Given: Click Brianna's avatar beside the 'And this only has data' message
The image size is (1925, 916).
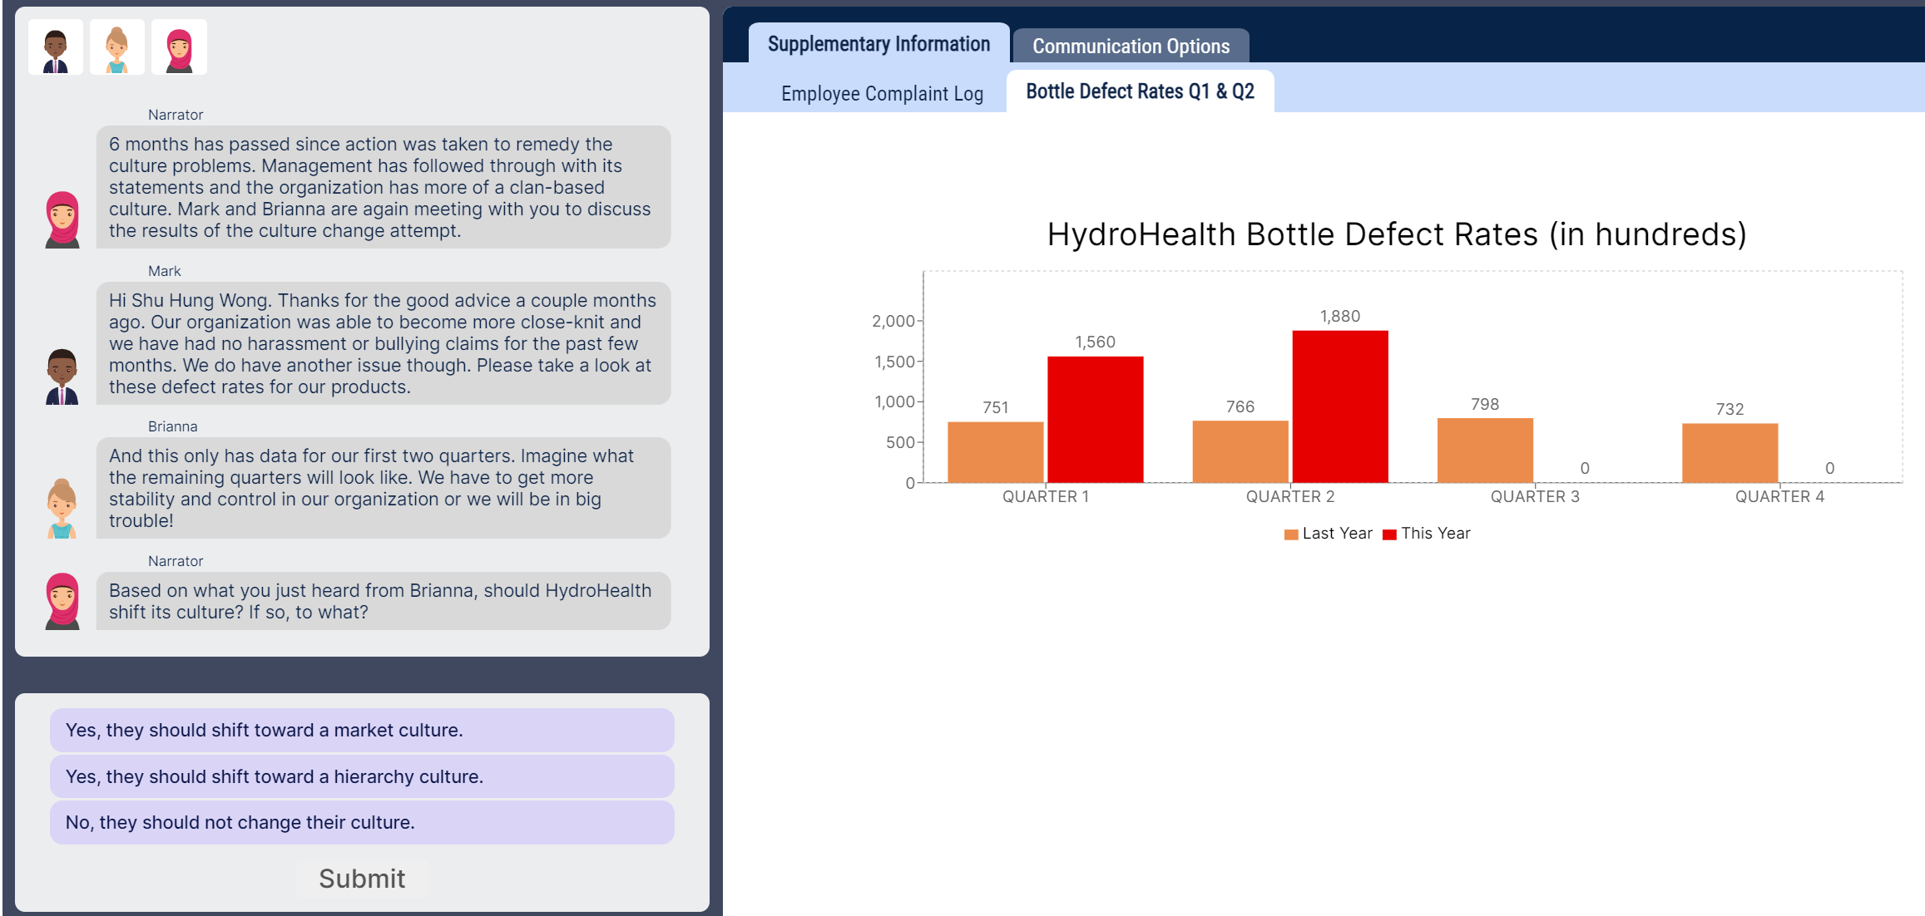Looking at the screenshot, I should (x=62, y=509).
